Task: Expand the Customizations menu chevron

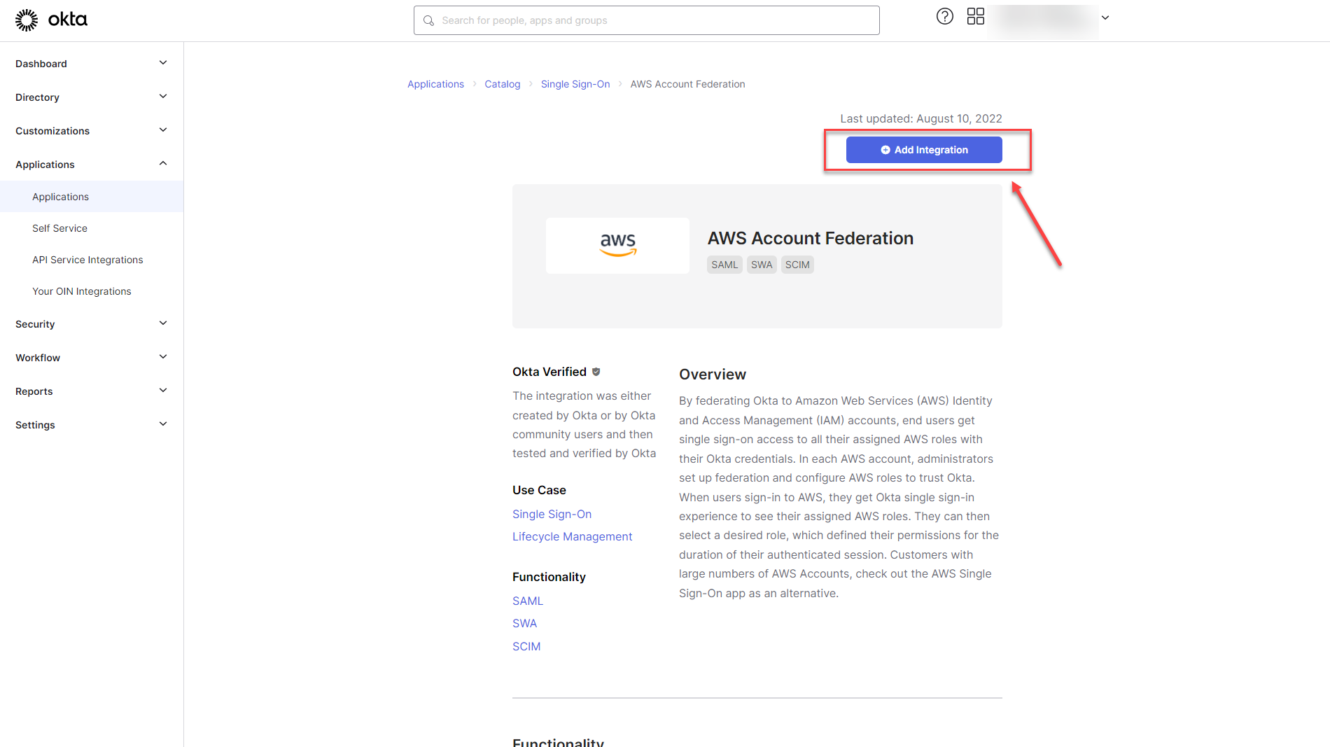Action: click(163, 130)
